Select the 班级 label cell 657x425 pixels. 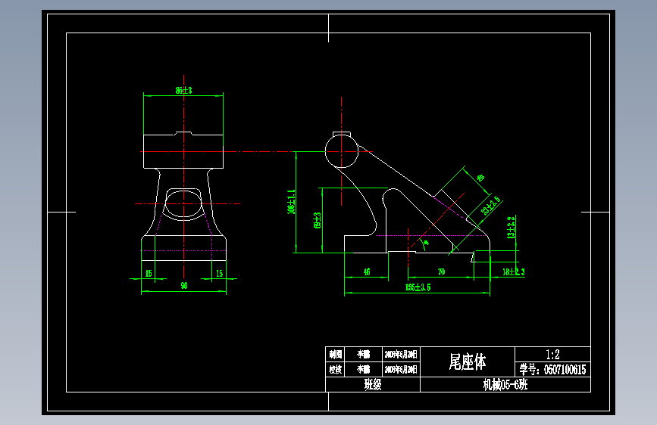click(373, 385)
